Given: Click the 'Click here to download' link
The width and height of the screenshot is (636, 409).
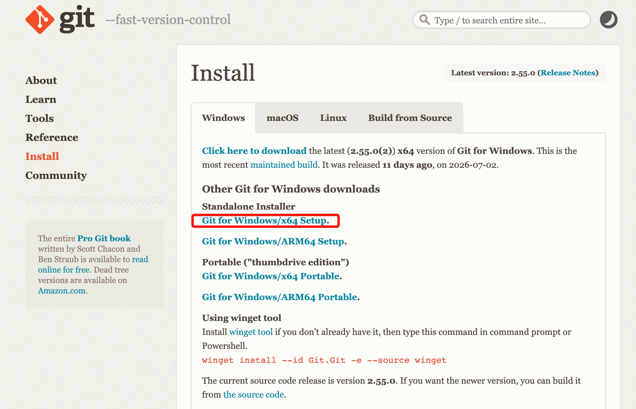Looking at the screenshot, I should [254, 151].
